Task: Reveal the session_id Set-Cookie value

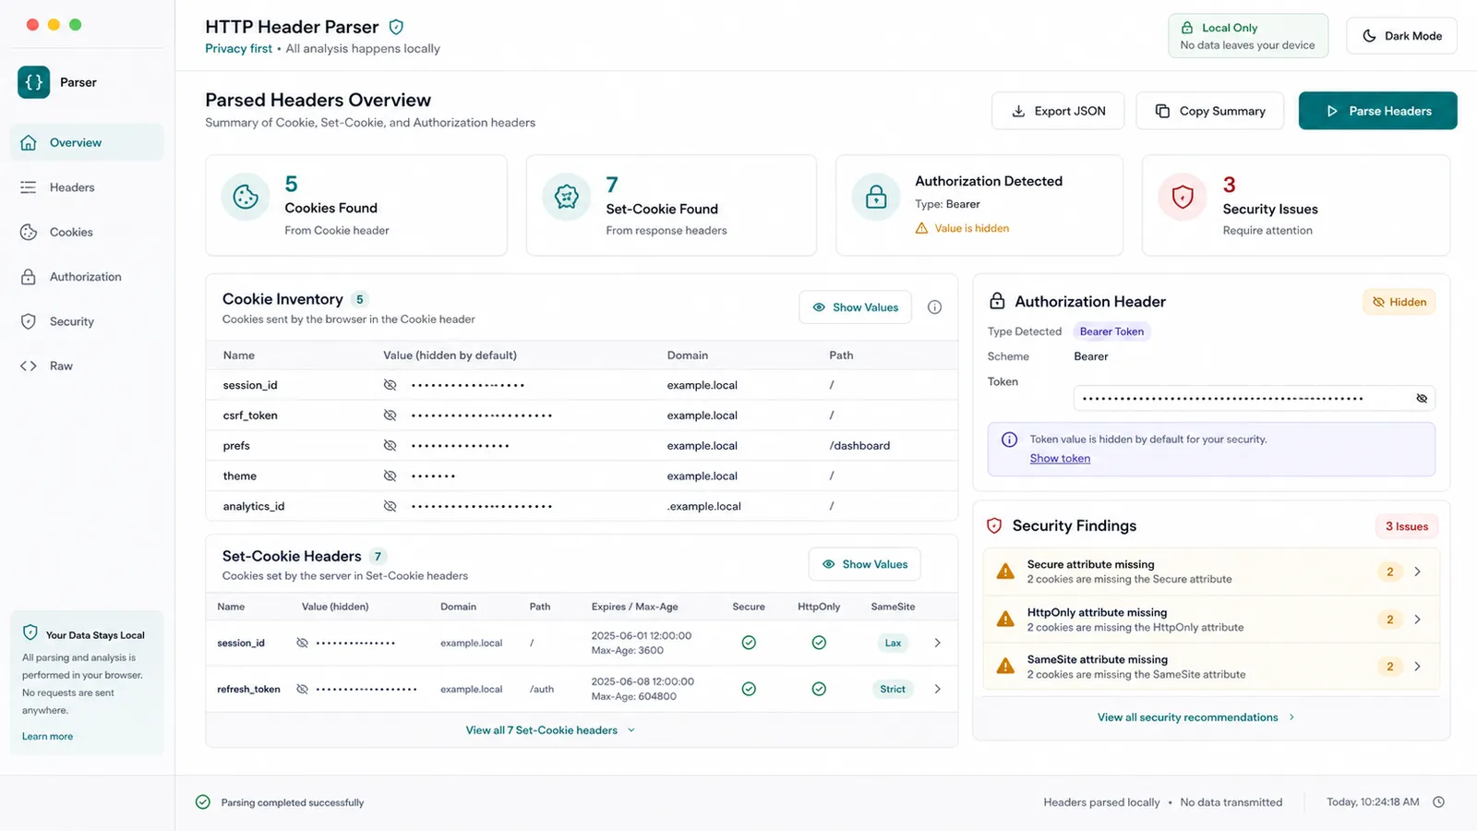Action: point(302,643)
